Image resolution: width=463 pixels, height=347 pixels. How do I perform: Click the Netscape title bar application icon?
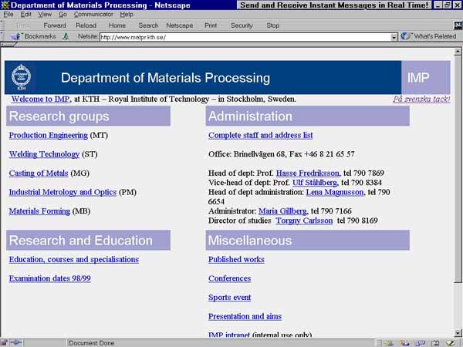click(5, 5)
